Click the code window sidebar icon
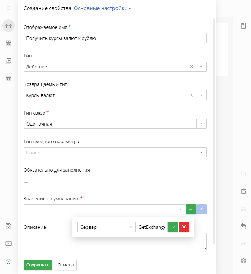This screenshot has width=251, height=274. (x=8, y=43)
